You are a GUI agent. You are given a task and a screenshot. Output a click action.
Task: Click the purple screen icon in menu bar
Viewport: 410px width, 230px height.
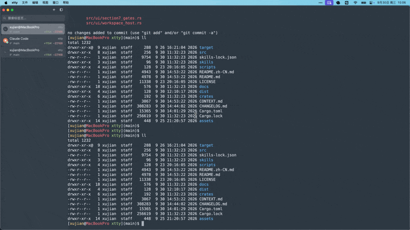tap(329, 3)
